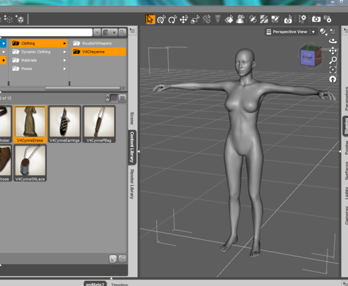Choose the Rotate tool in toolbar

[x=172, y=19]
